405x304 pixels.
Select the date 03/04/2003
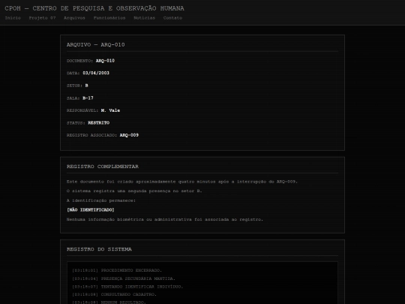coord(96,73)
